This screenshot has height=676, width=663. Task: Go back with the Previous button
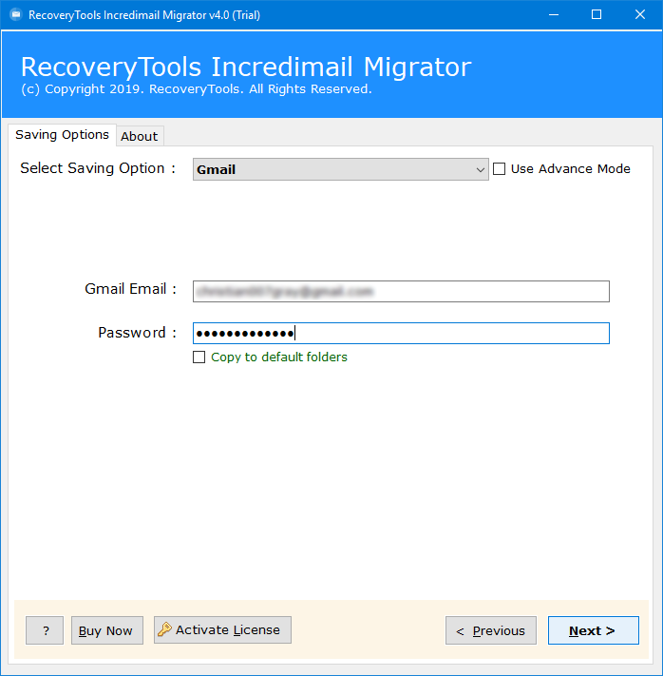coord(491,630)
